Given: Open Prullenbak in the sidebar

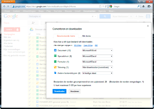Looking at the screenshot, I should (8, 46).
